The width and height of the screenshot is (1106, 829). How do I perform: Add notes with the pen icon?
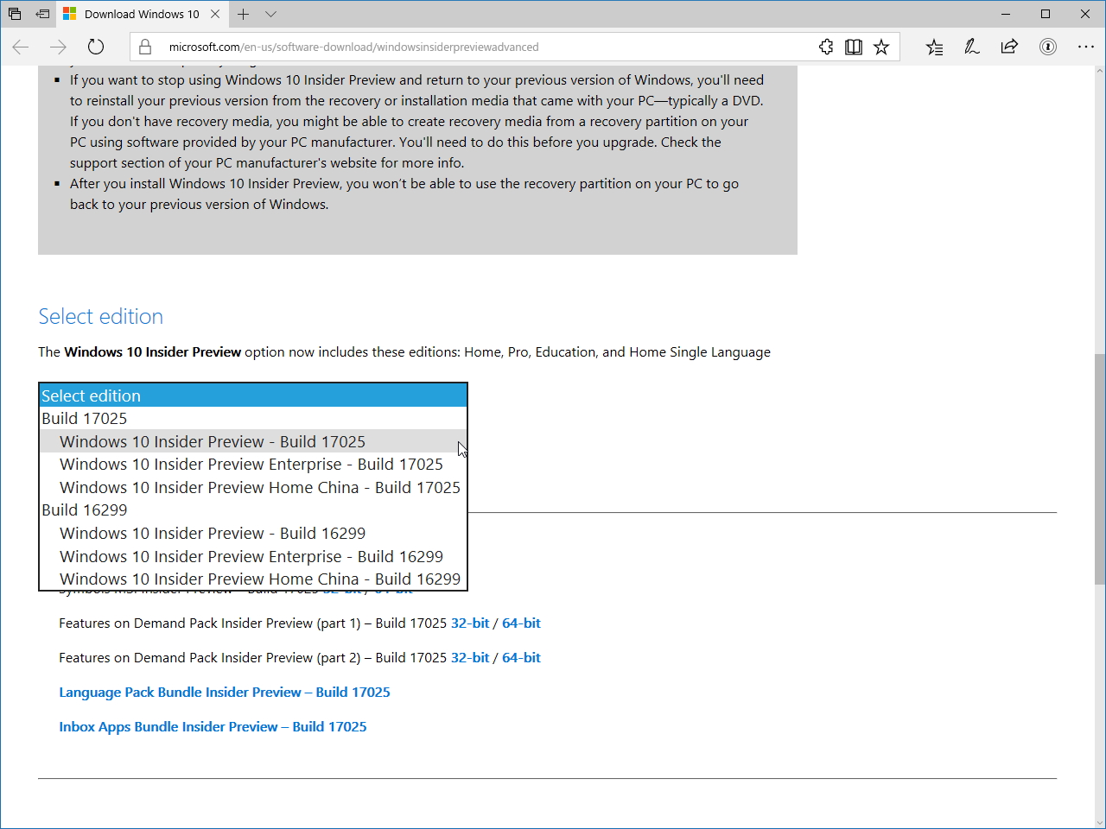(972, 47)
